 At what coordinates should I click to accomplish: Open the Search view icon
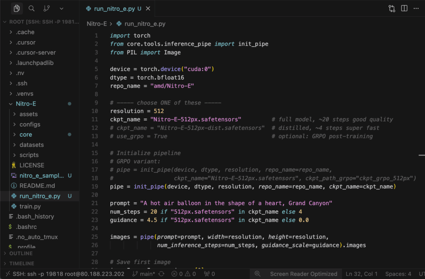pyautogui.click(x=32, y=8)
